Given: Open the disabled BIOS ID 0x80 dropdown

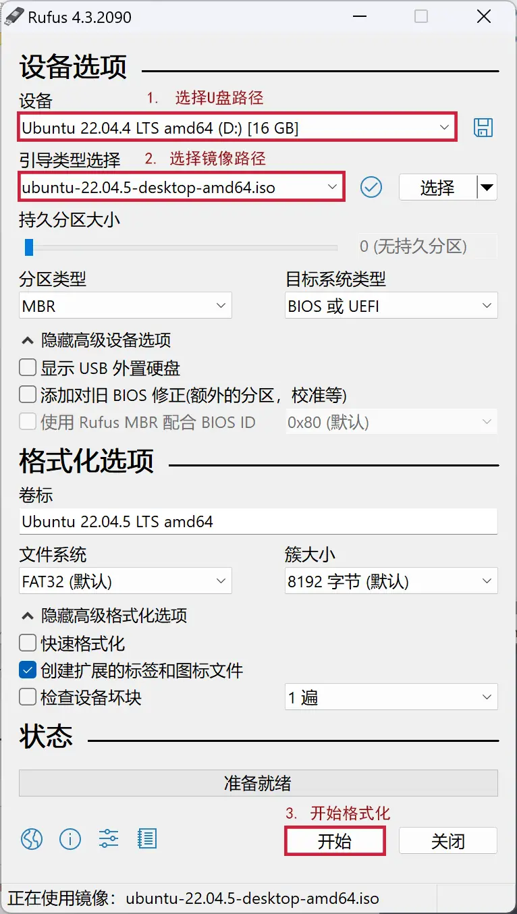Looking at the screenshot, I should [x=391, y=423].
